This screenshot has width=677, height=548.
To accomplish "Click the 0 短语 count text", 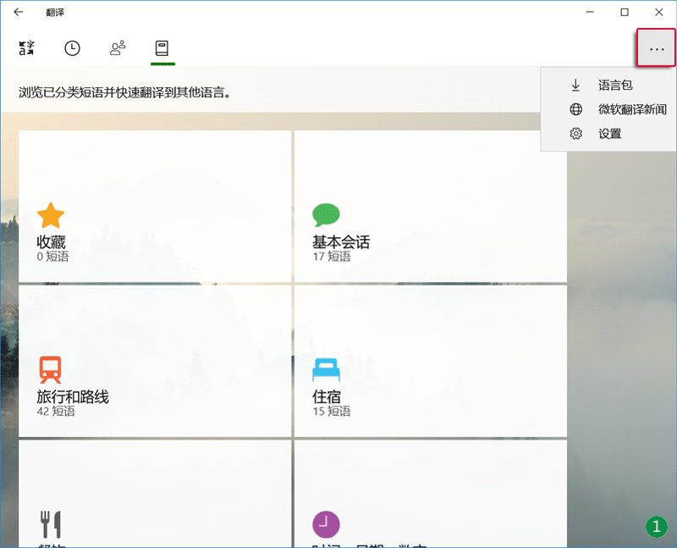I will coord(52,257).
